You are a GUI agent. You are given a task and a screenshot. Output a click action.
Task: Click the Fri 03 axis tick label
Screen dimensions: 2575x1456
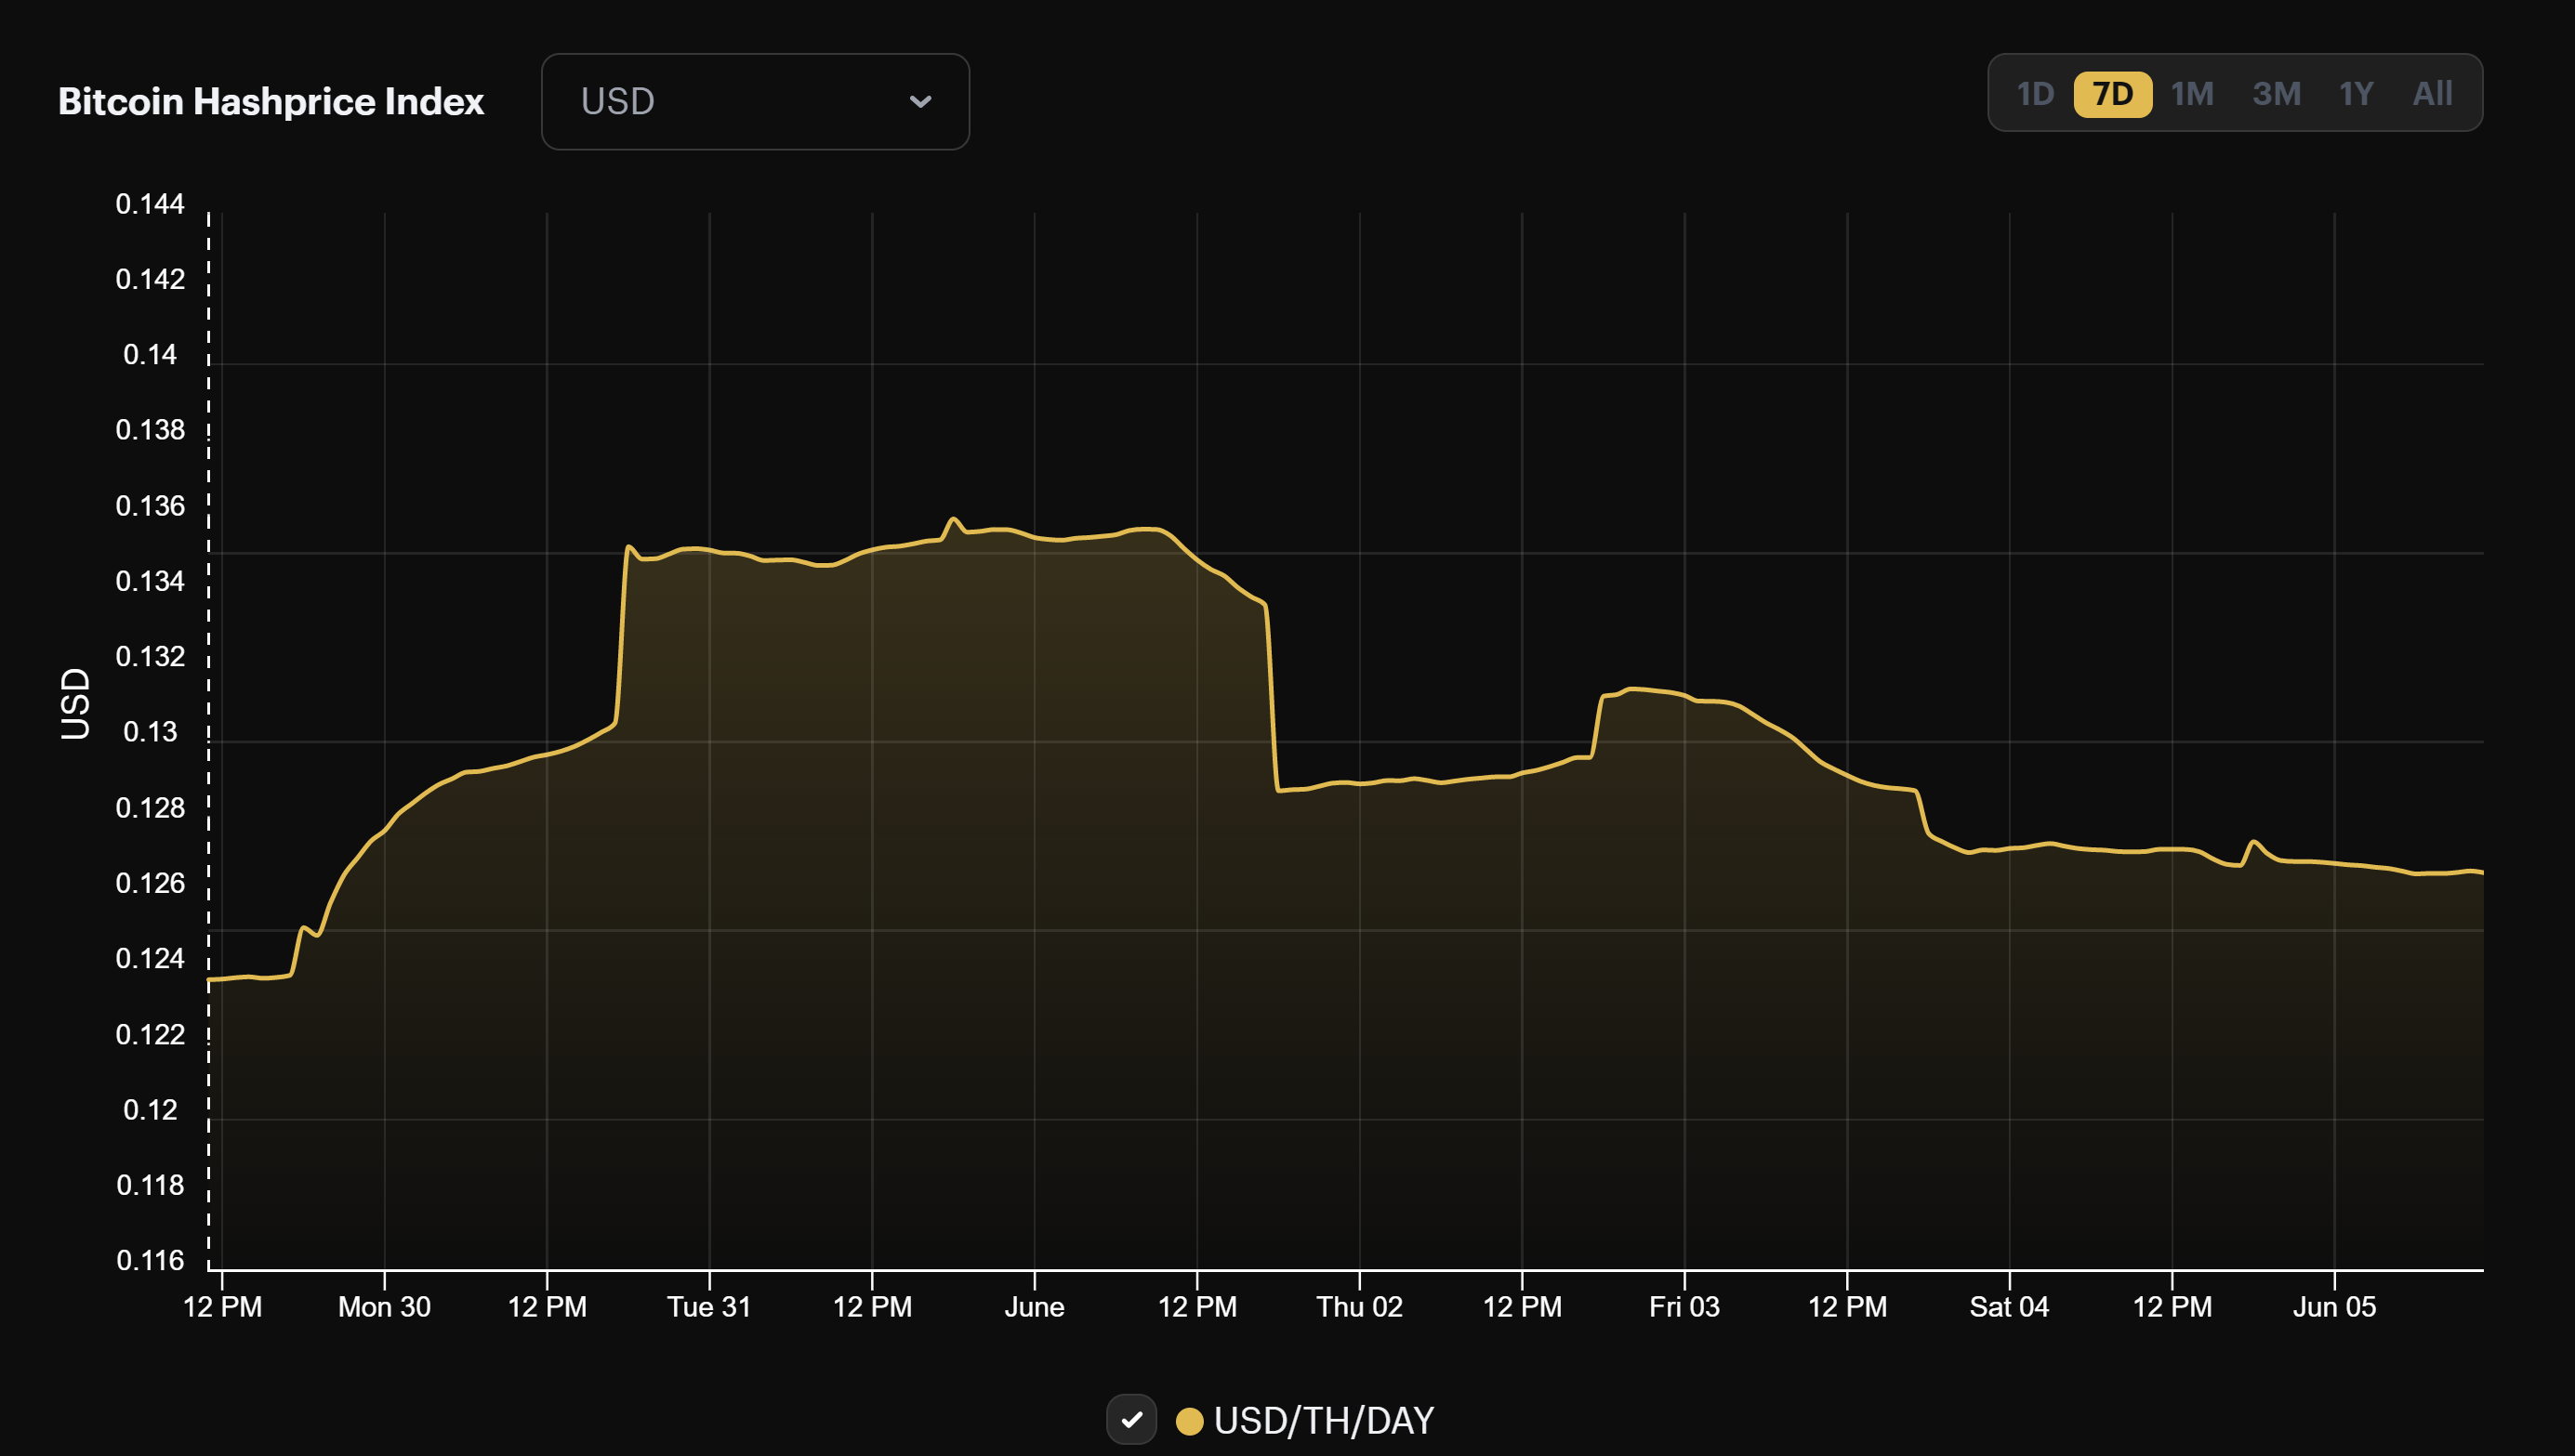pyautogui.click(x=1684, y=1306)
